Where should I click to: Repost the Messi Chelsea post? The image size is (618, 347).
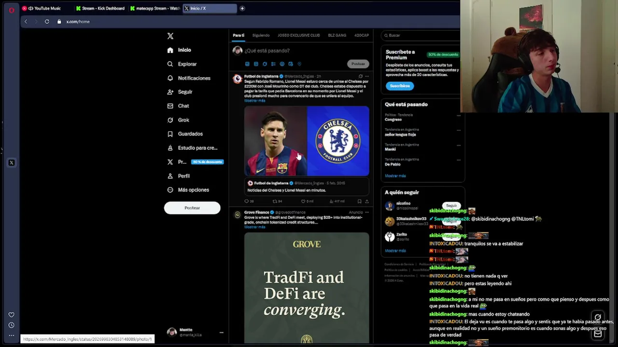click(277, 201)
